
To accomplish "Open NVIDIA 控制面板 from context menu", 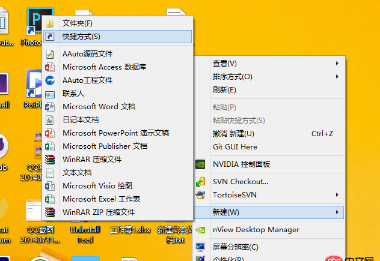I will 269,164.
